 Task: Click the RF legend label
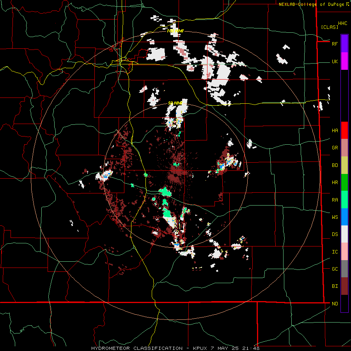click(x=335, y=44)
